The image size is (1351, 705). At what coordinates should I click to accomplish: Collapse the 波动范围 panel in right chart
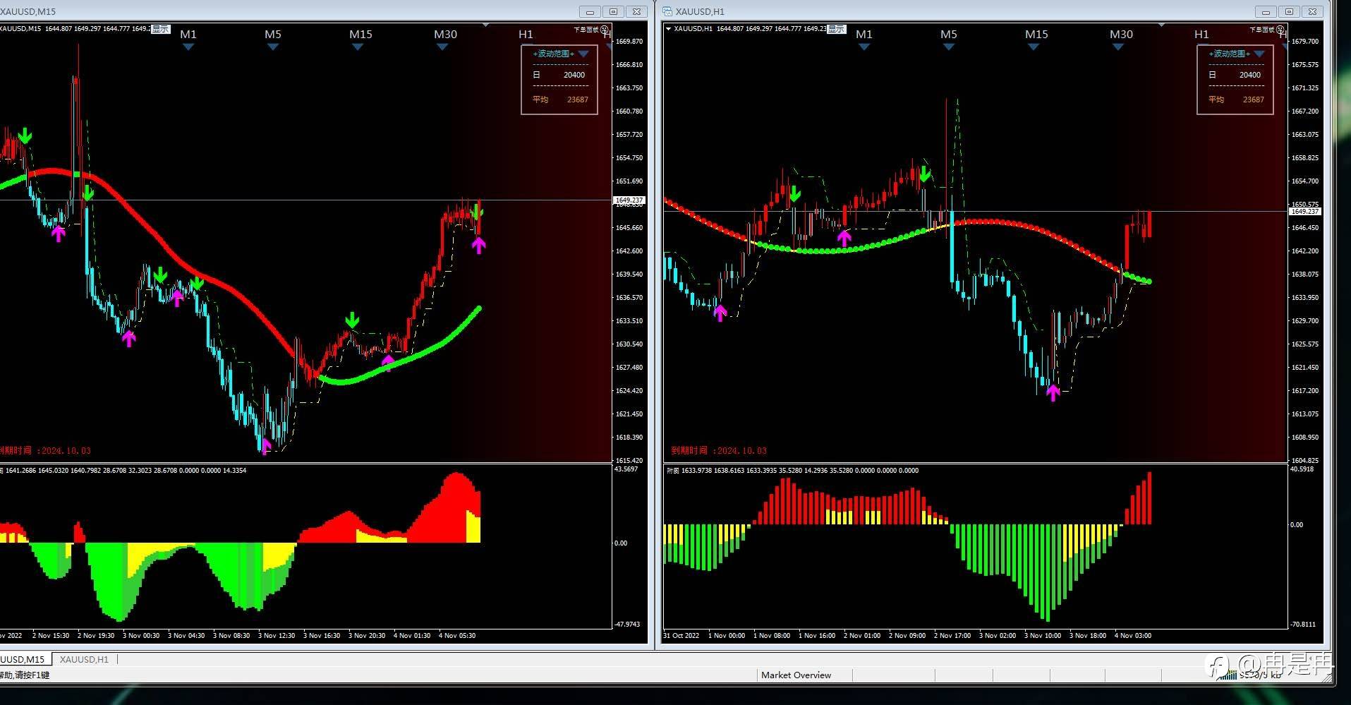[1259, 54]
